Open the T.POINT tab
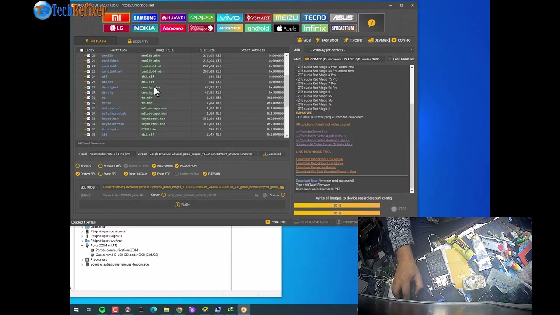 click(353, 40)
